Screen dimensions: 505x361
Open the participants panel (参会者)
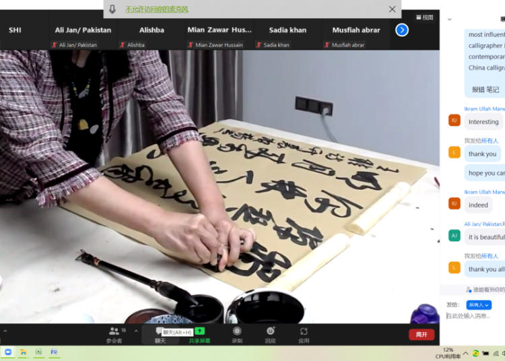(x=114, y=334)
